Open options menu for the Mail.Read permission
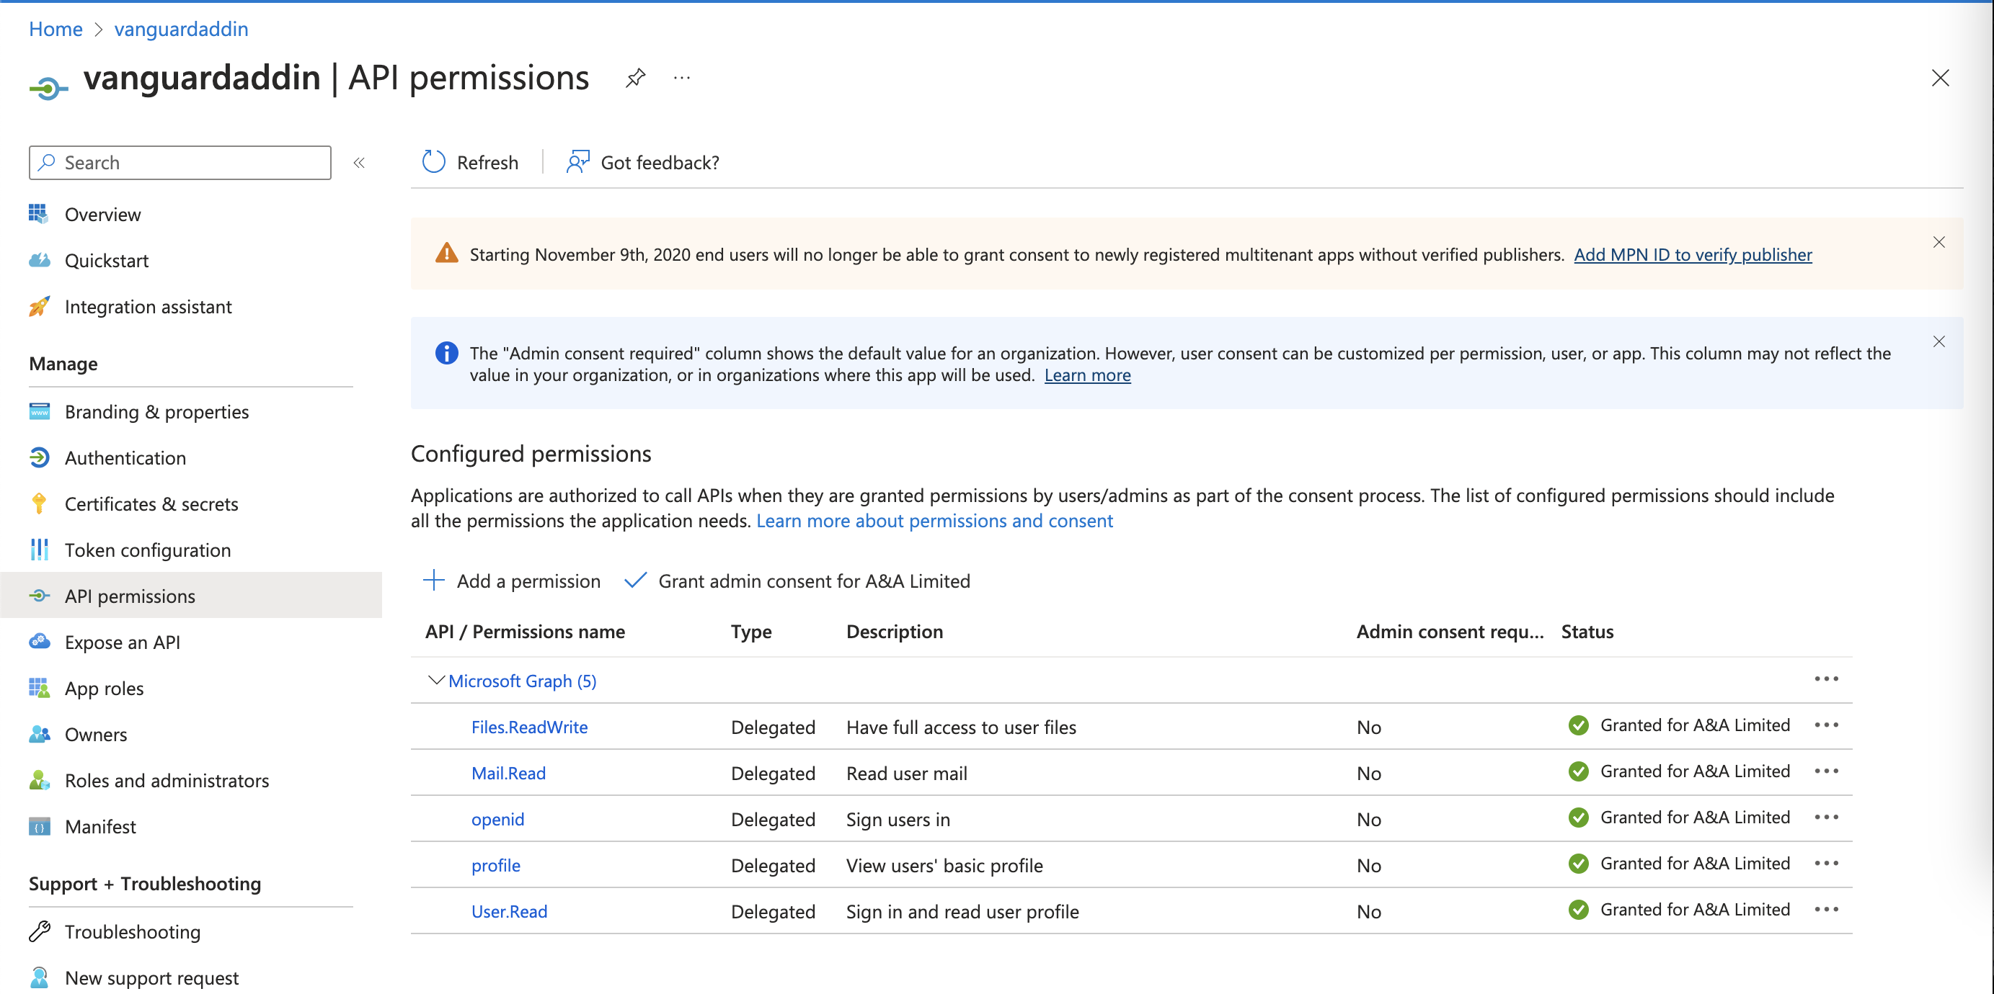 [1827, 771]
